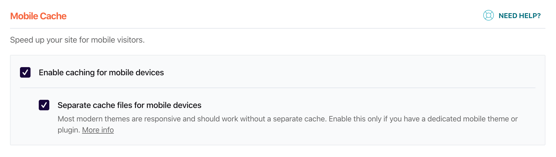Open the More info link
556x157 pixels.
click(98, 130)
